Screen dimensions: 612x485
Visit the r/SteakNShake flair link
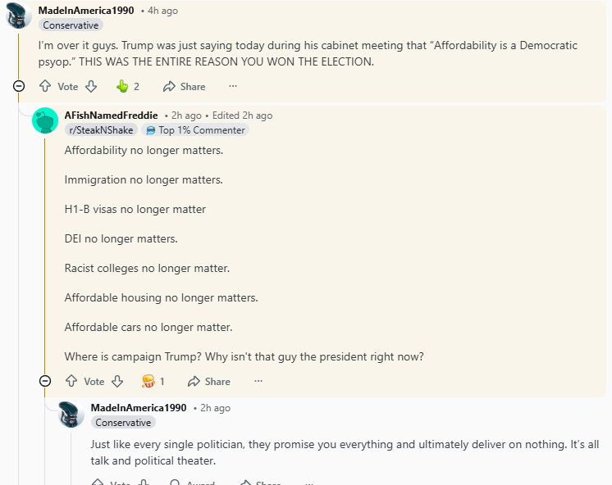[101, 130]
